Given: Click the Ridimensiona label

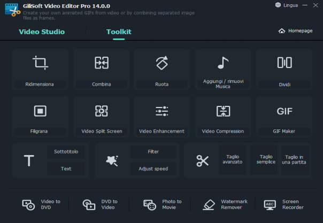Looking at the screenshot, I should pyautogui.click(x=40, y=84).
